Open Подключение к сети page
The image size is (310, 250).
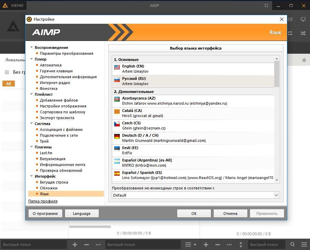pos(59,135)
